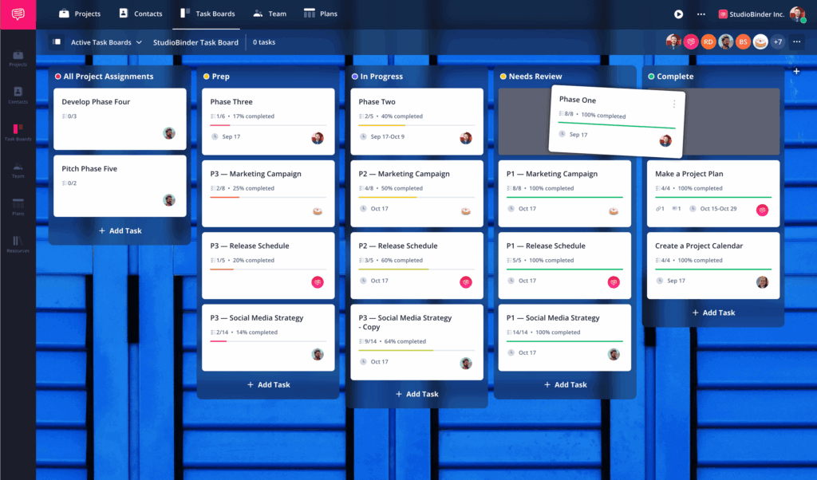Screen dimensions: 817x480
Task: Add Task in All Project Assignments column
Action: [x=120, y=230]
